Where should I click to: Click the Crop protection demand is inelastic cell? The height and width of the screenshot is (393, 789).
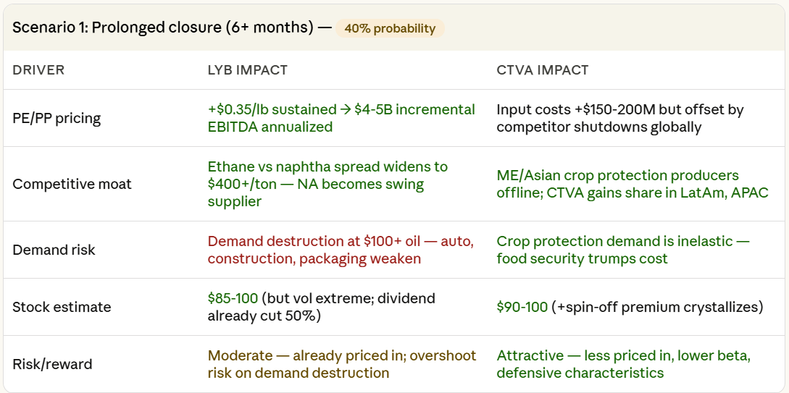(622, 250)
